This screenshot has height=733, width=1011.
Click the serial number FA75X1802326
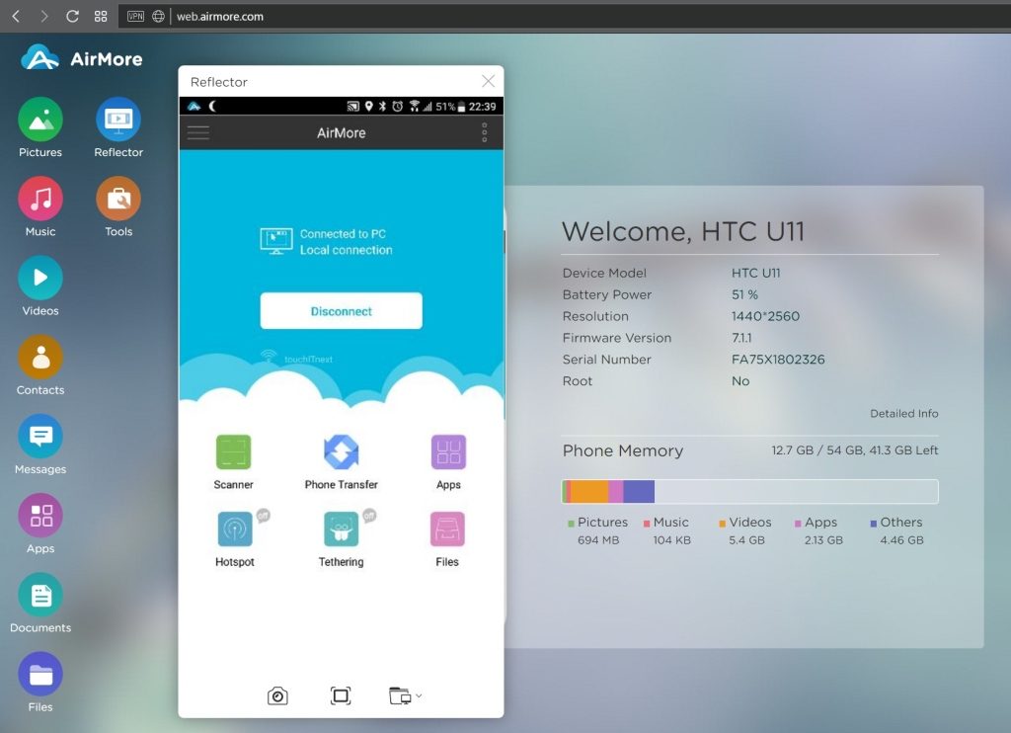(x=778, y=360)
